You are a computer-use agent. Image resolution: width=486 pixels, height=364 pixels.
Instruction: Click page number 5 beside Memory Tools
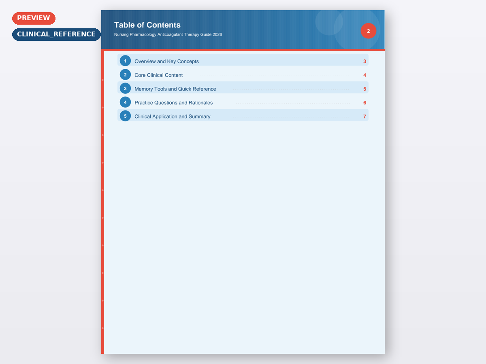click(364, 89)
